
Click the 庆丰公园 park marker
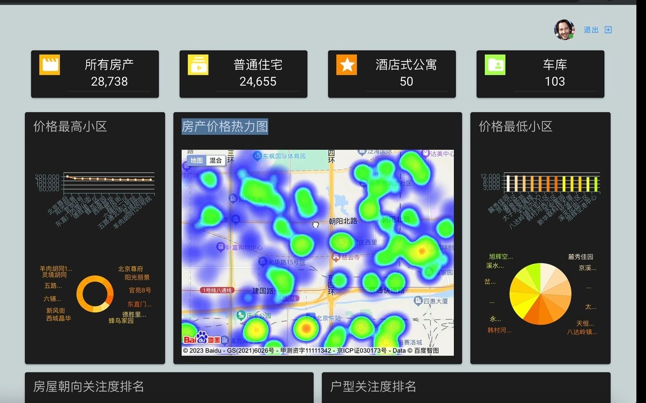241,314
